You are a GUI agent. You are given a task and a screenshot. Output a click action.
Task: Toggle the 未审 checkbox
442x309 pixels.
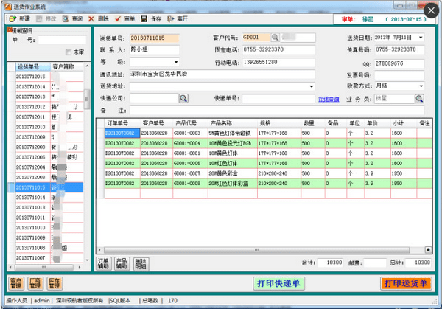(69, 52)
